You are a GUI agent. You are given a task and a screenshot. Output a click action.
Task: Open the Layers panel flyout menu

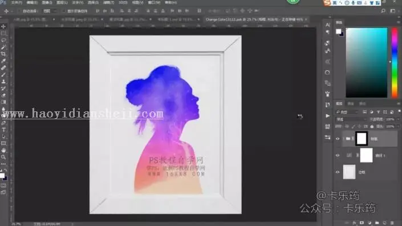[x=399, y=104]
